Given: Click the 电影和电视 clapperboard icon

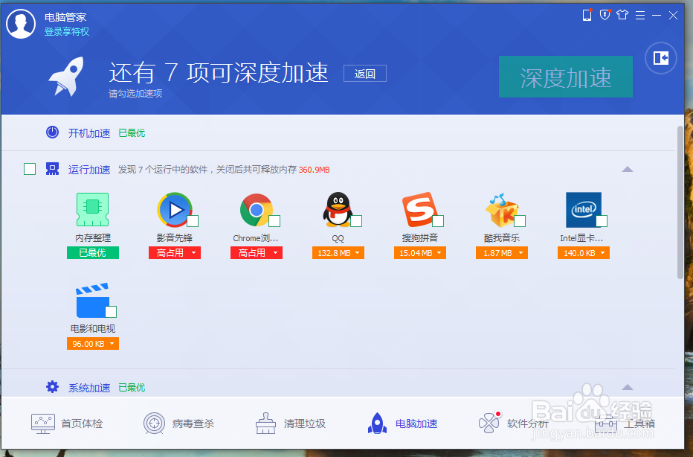Looking at the screenshot, I should click(92, 301).
